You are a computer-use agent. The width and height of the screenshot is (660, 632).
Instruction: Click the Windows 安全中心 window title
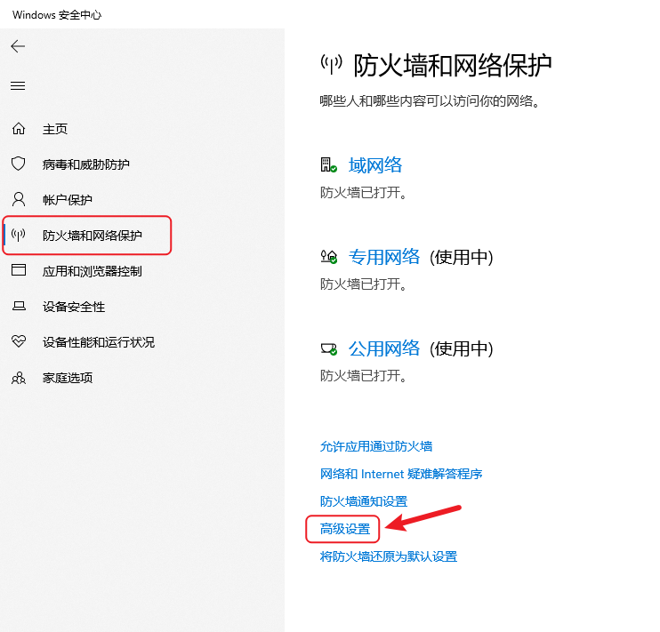pos(57,15)
